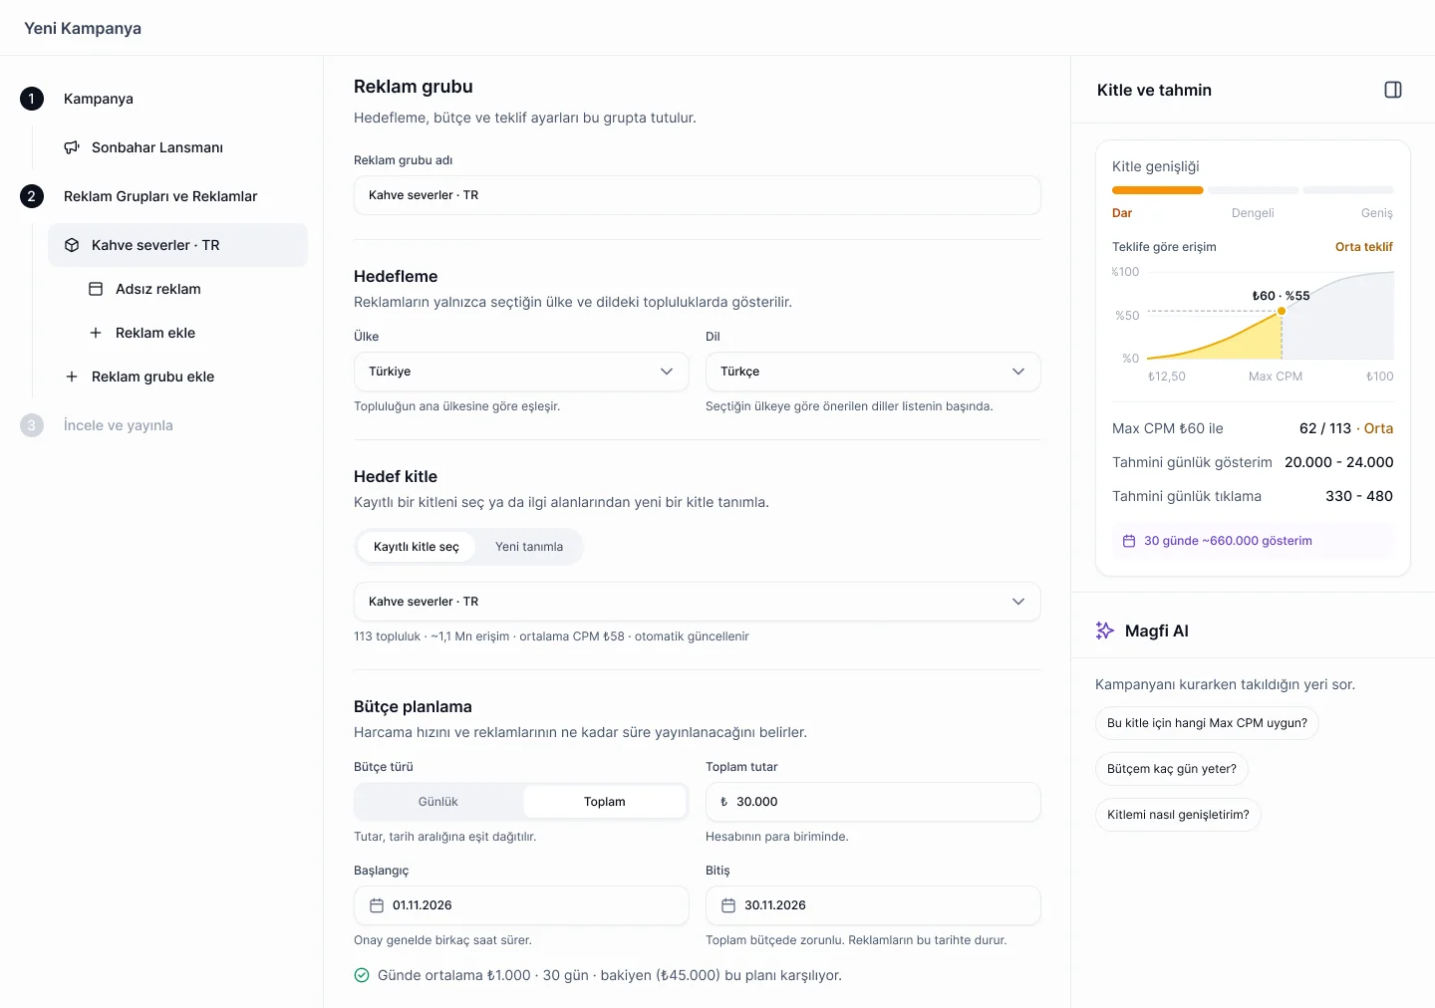This screenshot has height=1008, width=1435.
Task: Click the plus icon beside Reklam ekle
Action: (96, 333)
